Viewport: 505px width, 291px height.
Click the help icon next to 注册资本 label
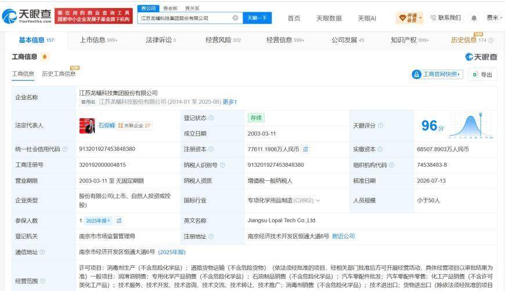(211, 149)
